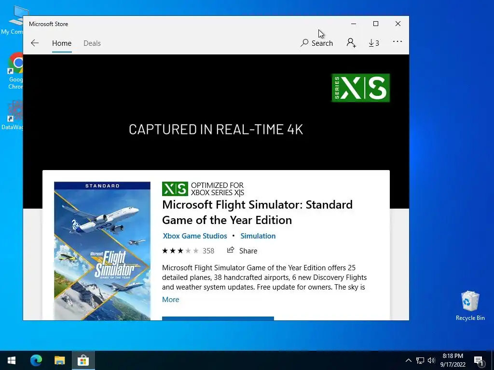The height and width of the screenshot is (370, 494).
Task: Open the volume tray icon
Action: point(431,360)
